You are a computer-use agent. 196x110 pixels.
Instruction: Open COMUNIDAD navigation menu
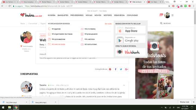point(132,15)
